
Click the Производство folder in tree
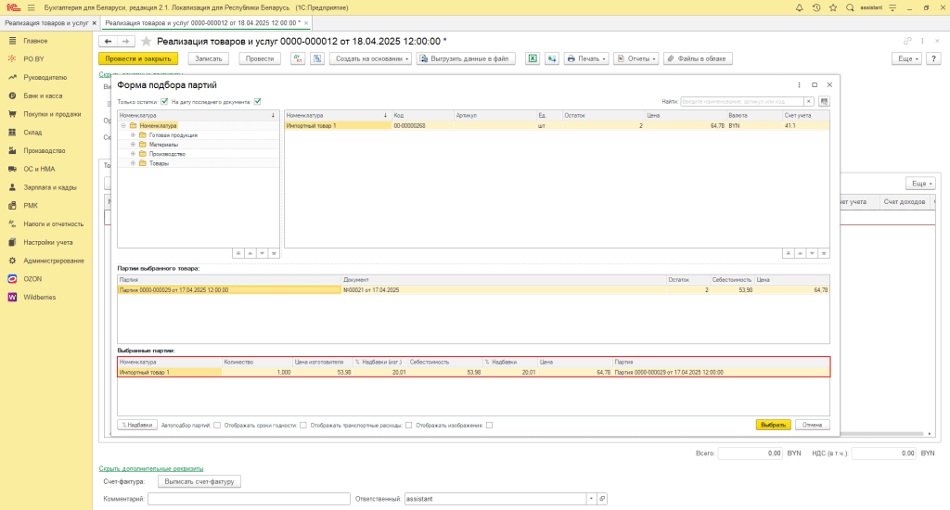(167, 154)
